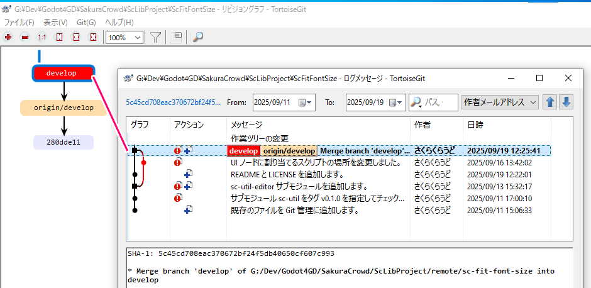591x288 pixels.
Task: Click the zoom out toolbar icon
Action: [25, 37]
